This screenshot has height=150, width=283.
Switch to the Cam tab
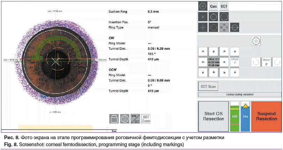pyautogui.click(x=213, y=6)
